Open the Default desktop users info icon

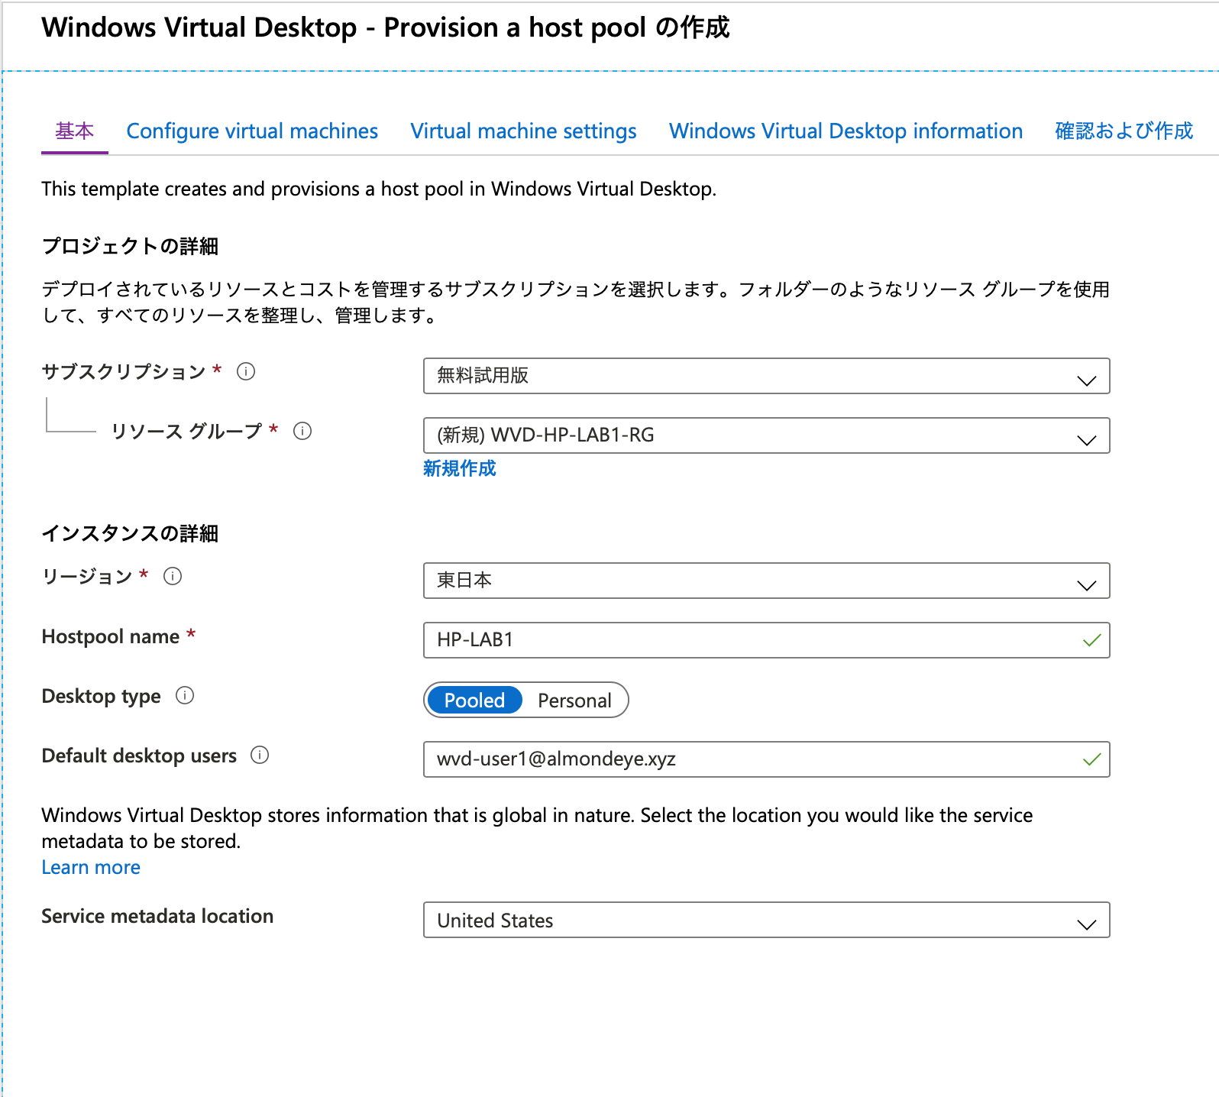tap(260, 756)
